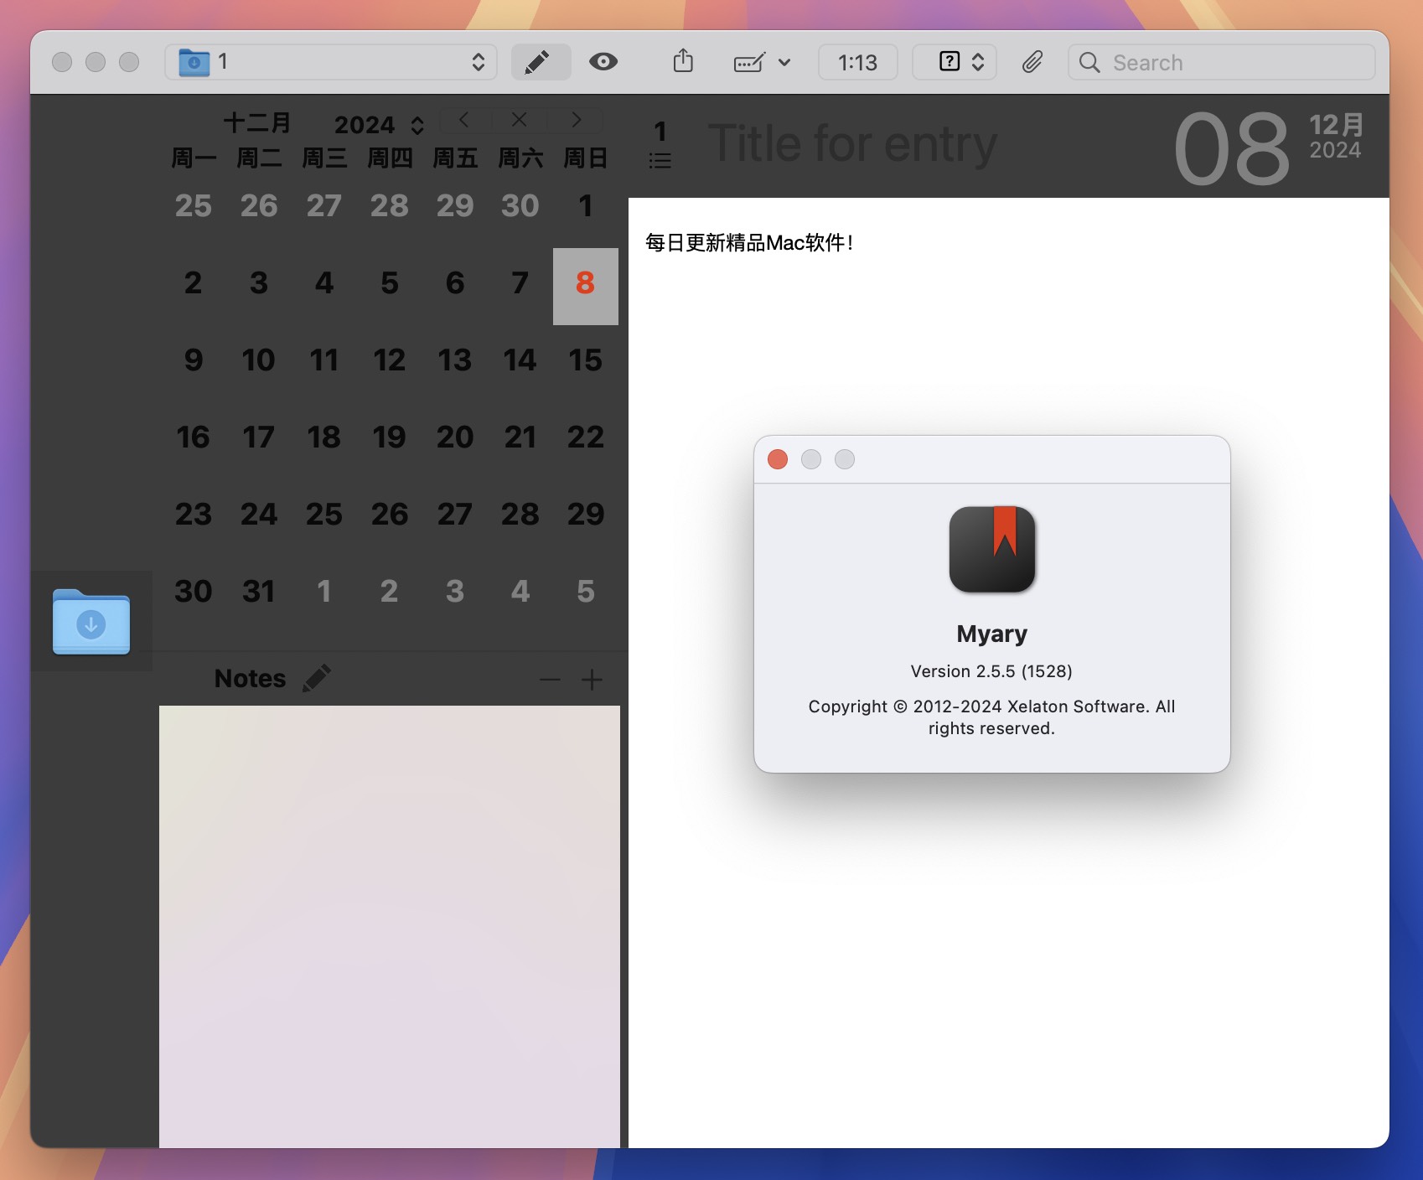Screen dimensions: 1423x1180
Task: Select December 25 in the calendar
Action: click(323, 515)
